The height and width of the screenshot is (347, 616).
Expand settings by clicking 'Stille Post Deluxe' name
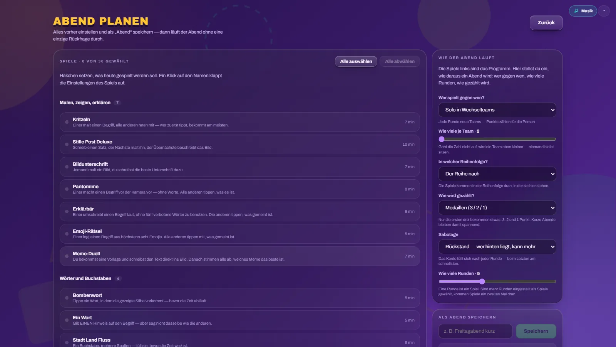pyautogui.click(x=92, y=142)
